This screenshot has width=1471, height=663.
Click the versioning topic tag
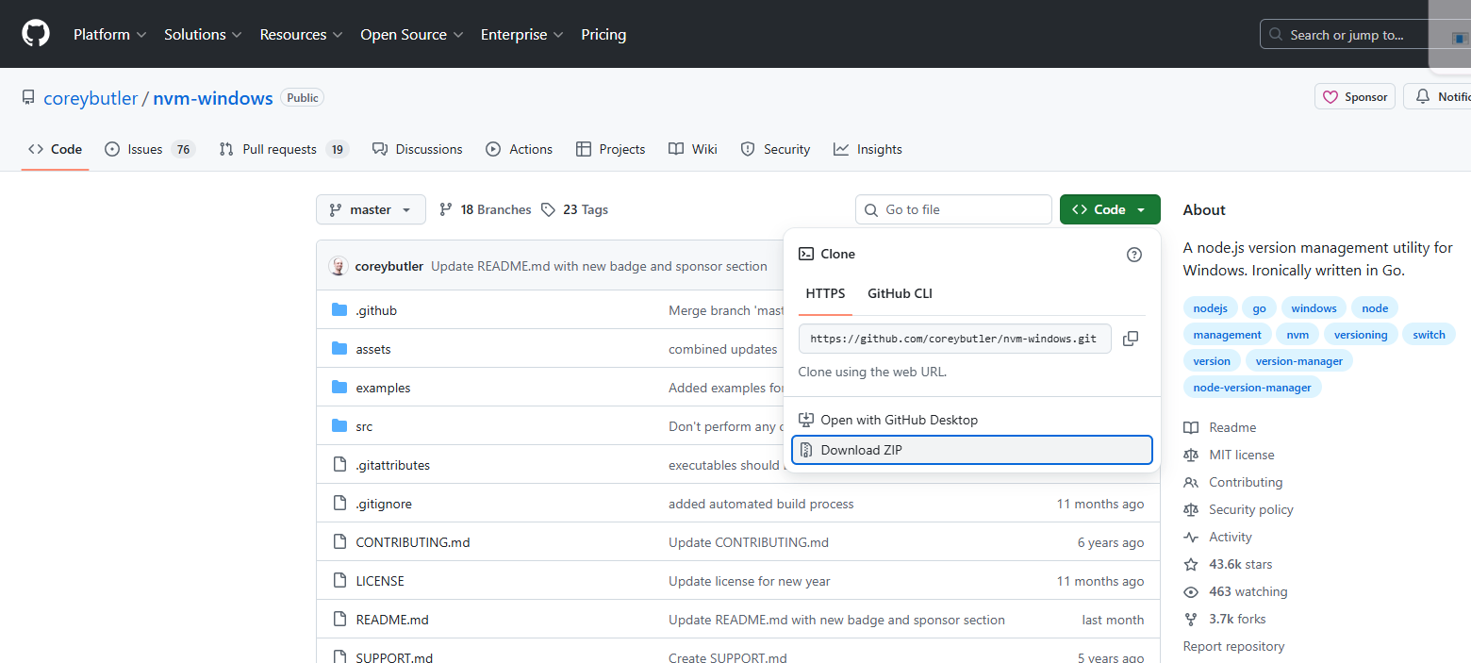click(1361, 335)
